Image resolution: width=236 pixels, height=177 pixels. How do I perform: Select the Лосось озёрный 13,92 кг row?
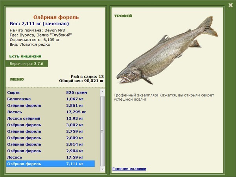pyautogui.click(x=50, y=118)
